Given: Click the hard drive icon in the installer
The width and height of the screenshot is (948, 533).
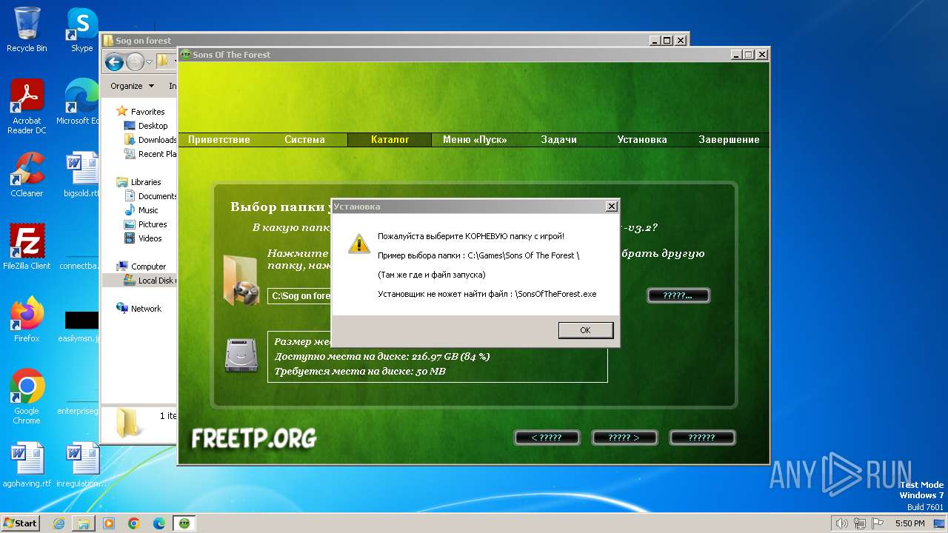Looking at the screenshot, I should tap(241, 355).
